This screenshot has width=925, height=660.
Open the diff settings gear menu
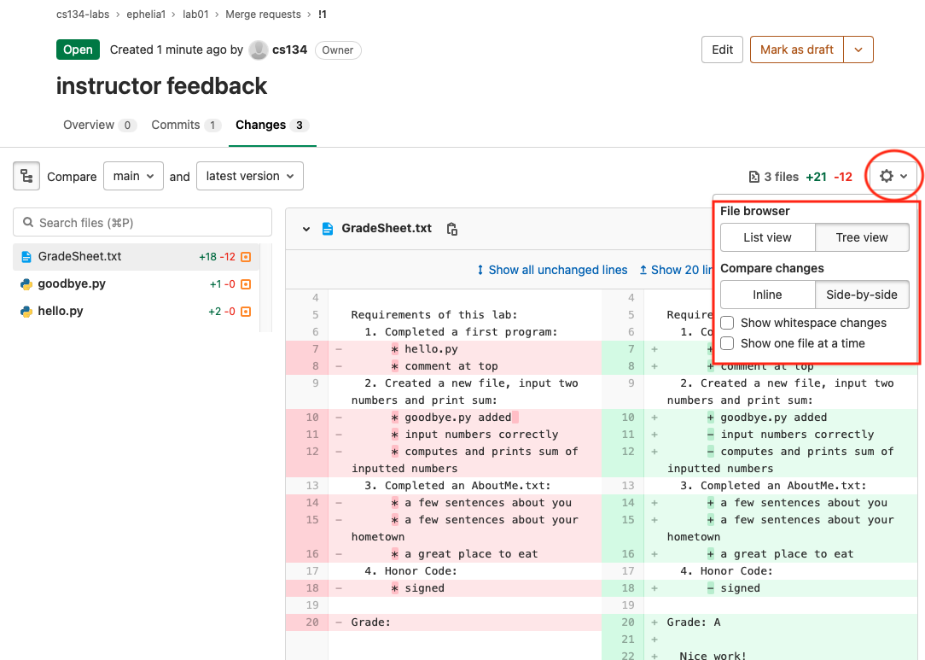[893, 176]
